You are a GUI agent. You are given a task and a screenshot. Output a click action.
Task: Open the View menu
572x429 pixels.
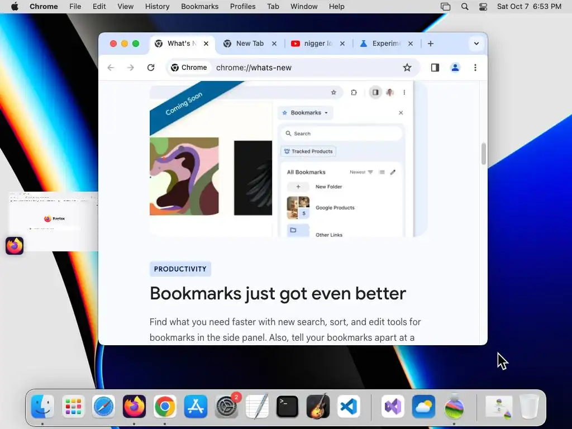point(125,7)
